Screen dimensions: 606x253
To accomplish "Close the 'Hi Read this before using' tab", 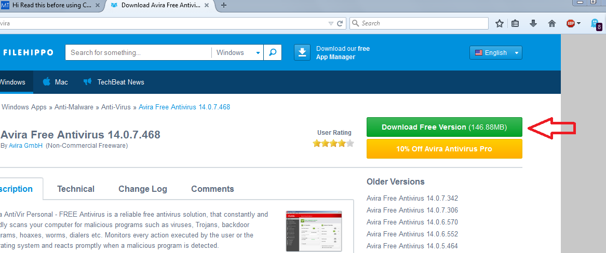I will coord(98,5).
